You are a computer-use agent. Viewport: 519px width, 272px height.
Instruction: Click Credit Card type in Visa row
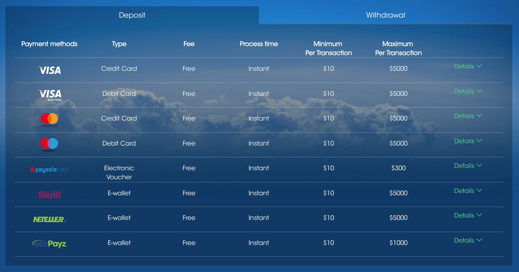click(119, 68)
